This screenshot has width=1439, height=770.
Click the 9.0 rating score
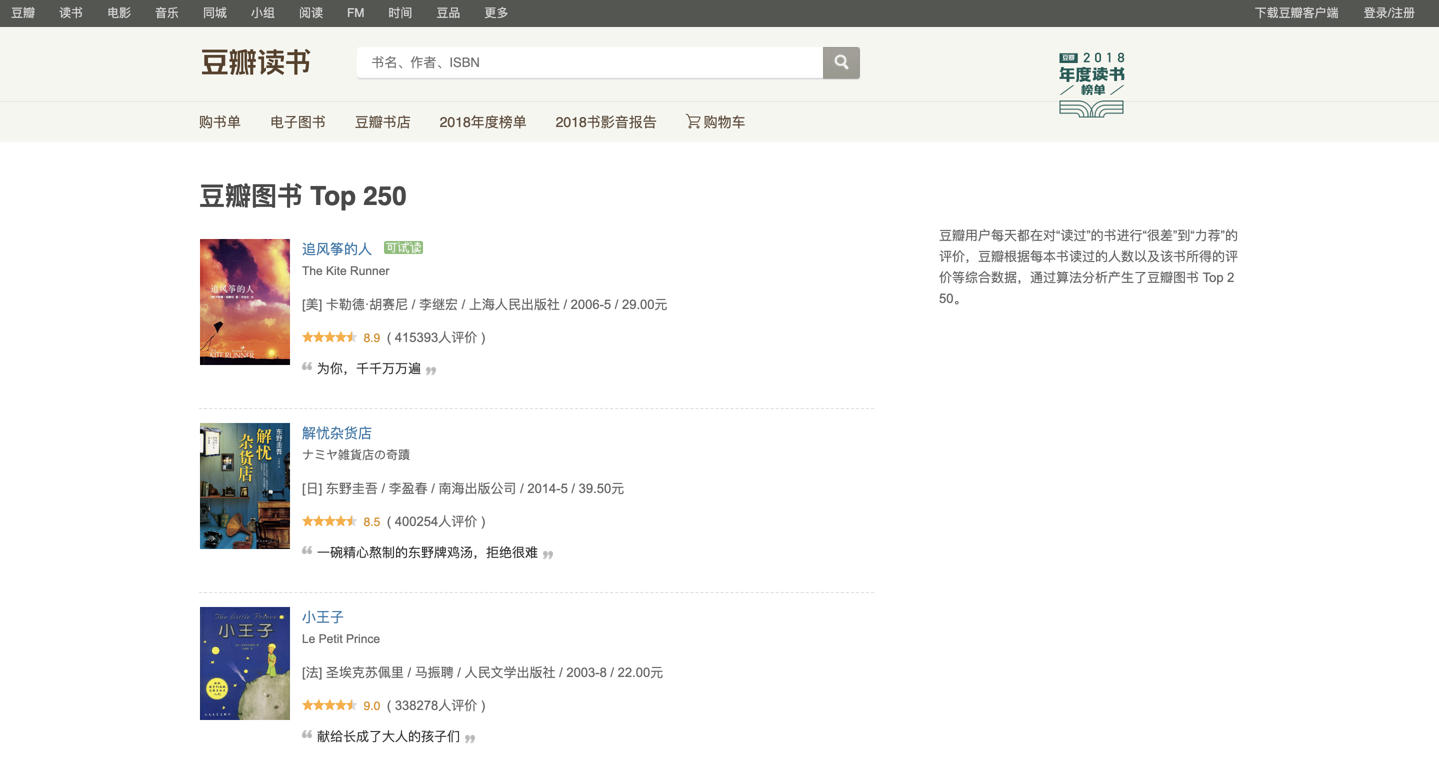point(371,705)
